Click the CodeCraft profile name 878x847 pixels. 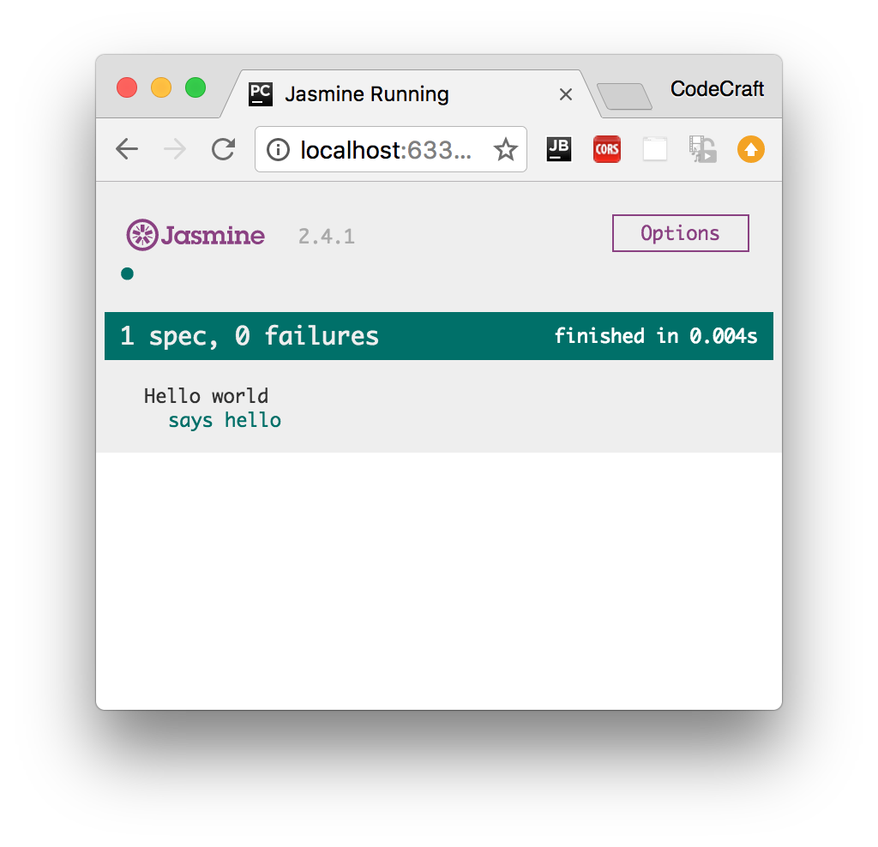tap(718, 89)
